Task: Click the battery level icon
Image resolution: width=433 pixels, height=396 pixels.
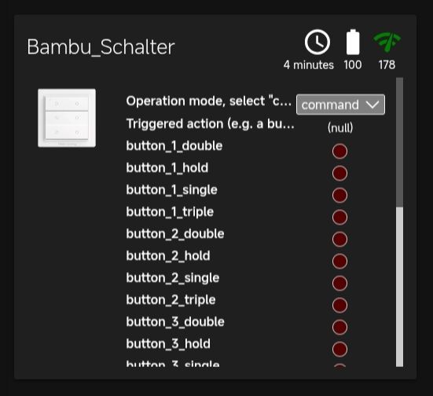Action: pyautogui.click(x=353, y=42)
